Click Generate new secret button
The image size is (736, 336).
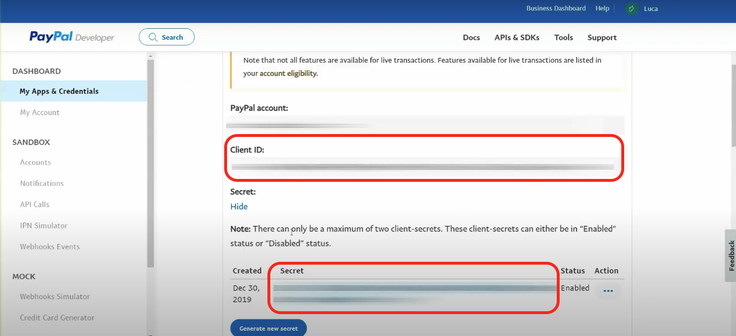coord(269,329)
